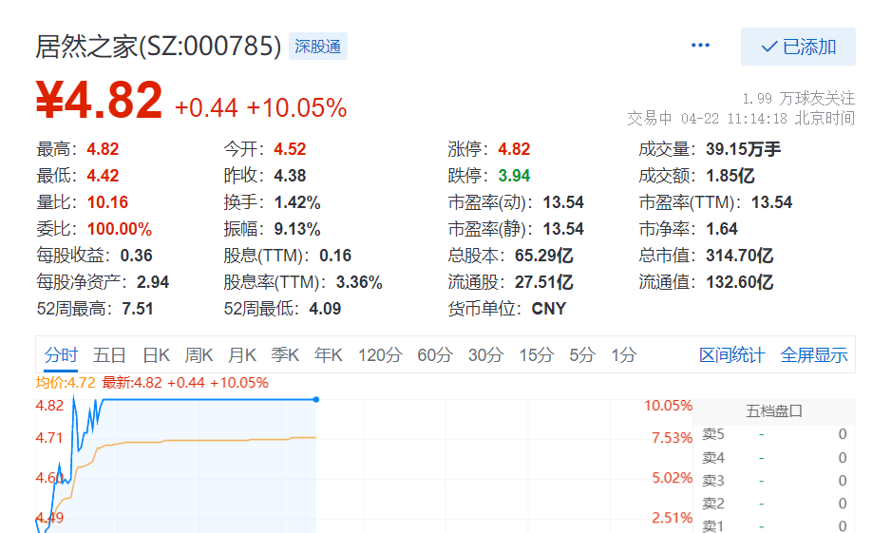The image size is (891, 533).
Task: Open the three-dots more options menu
Action: coord(700,46)
